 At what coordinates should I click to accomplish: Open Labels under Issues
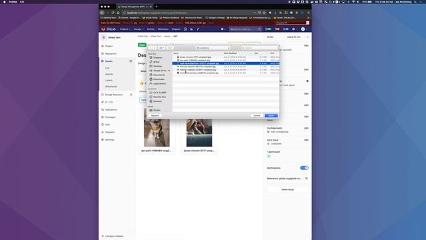(108, 81)
